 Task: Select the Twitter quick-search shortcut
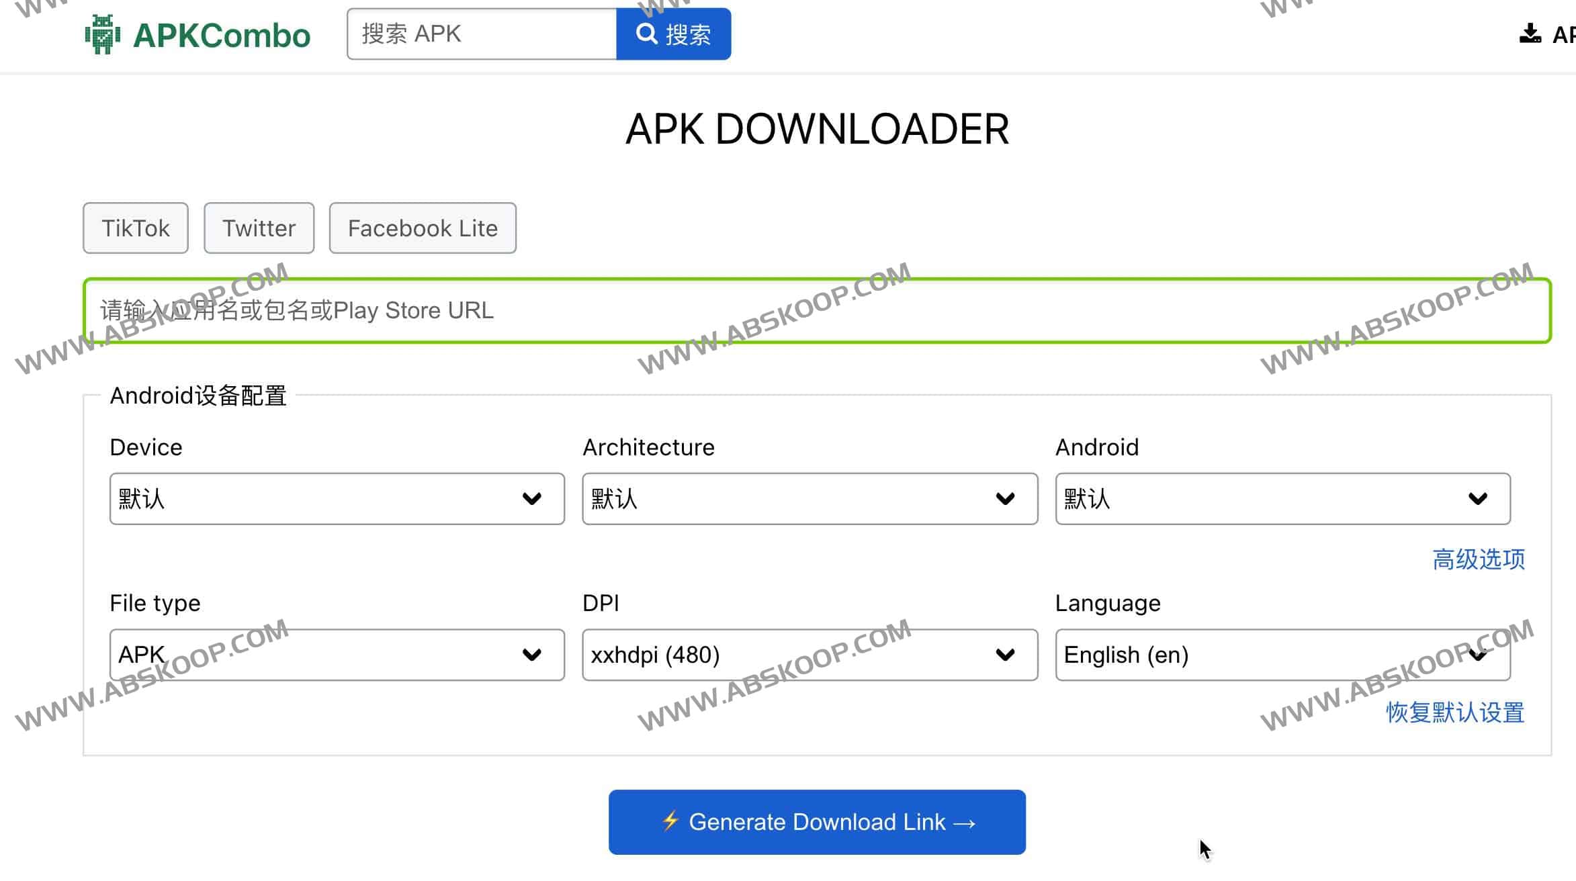coord(259,228)
